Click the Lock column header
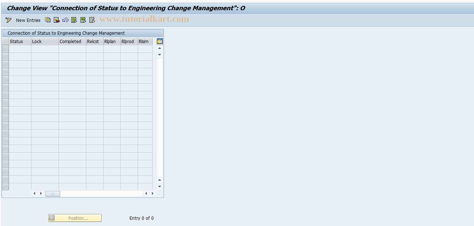The height and width of the screenshot is (226, 474). pyautogui.click(x=45, y=41)
